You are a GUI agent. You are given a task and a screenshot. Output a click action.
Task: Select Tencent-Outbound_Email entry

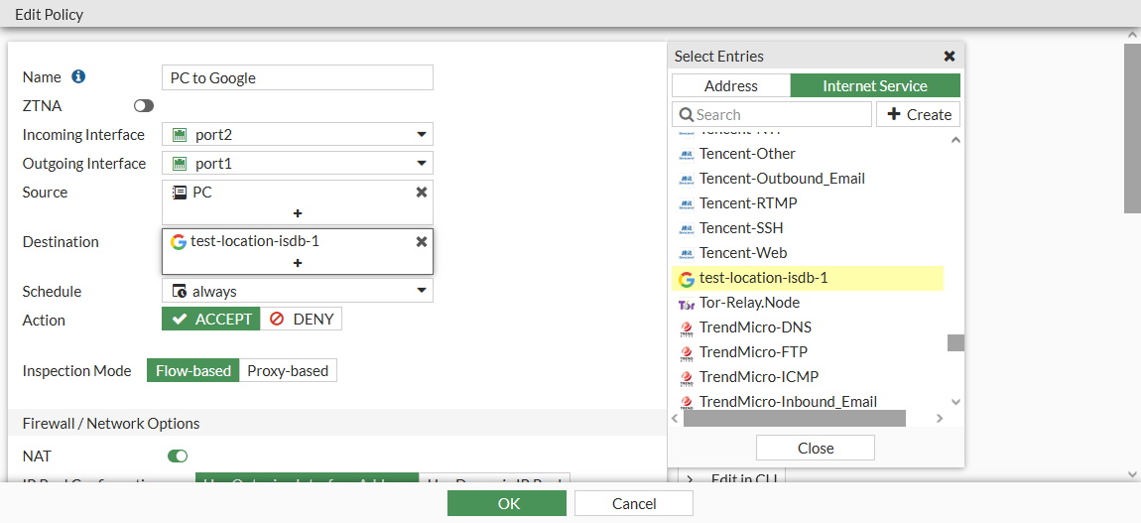(808, 179)
